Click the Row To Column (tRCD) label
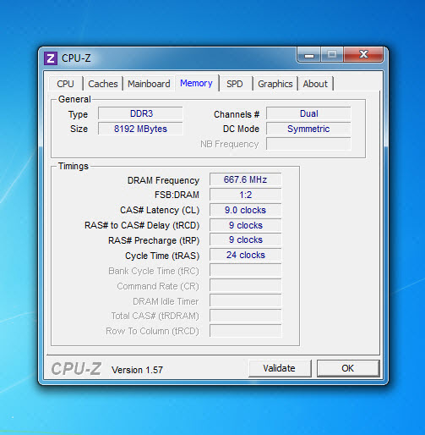This screenshot has width=425, height=435. coord(152,331)
